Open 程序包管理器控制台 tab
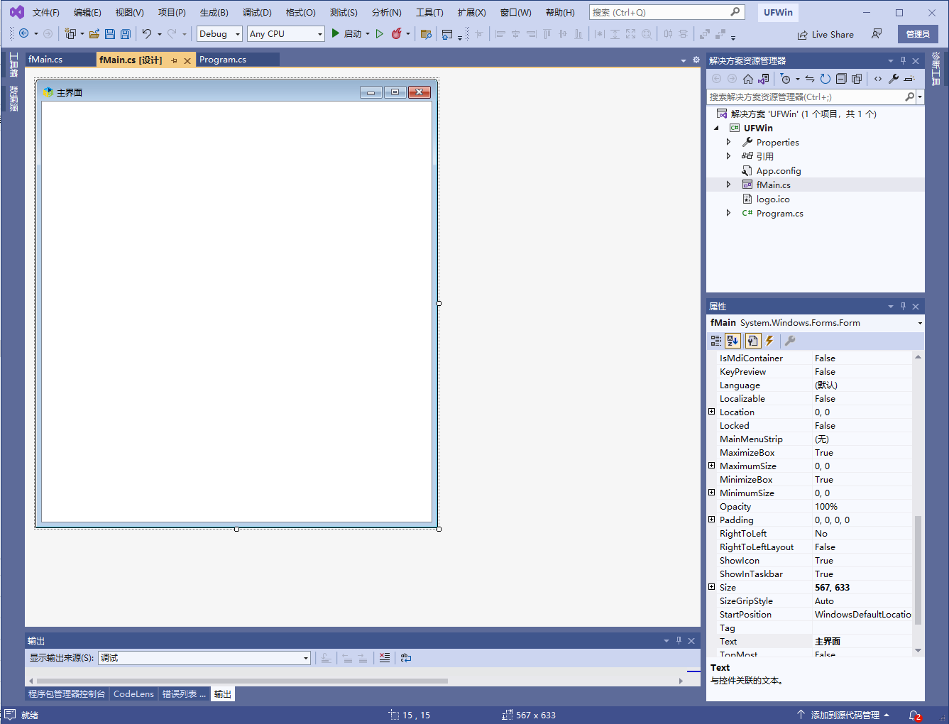The height and width of the screenshot is (724, 949). (67, 694)
